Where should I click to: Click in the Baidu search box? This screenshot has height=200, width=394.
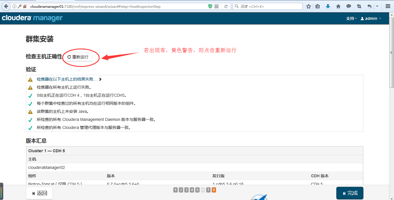[268, 6]
